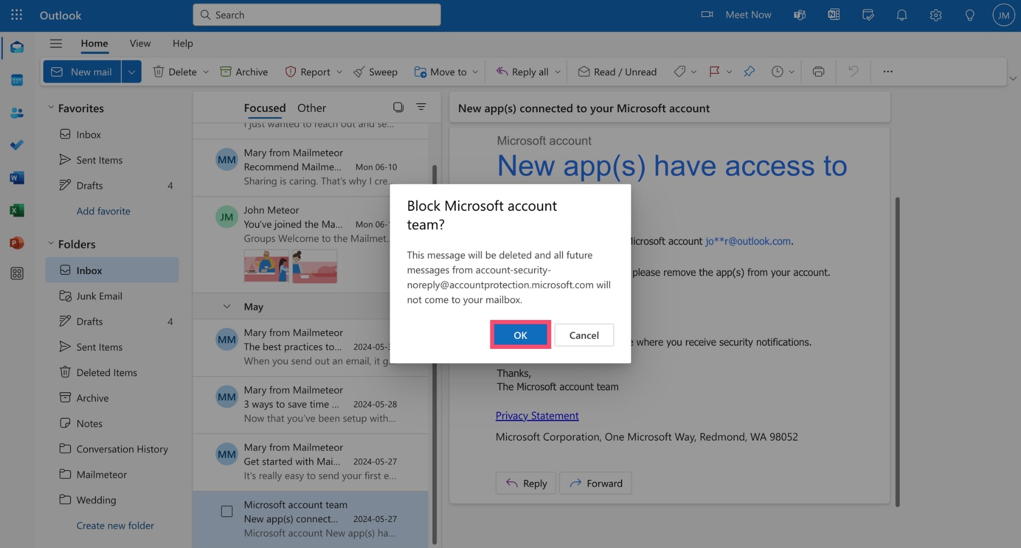Open To Do checkmark app
The image size is (1021, 548).
(17, 144)
